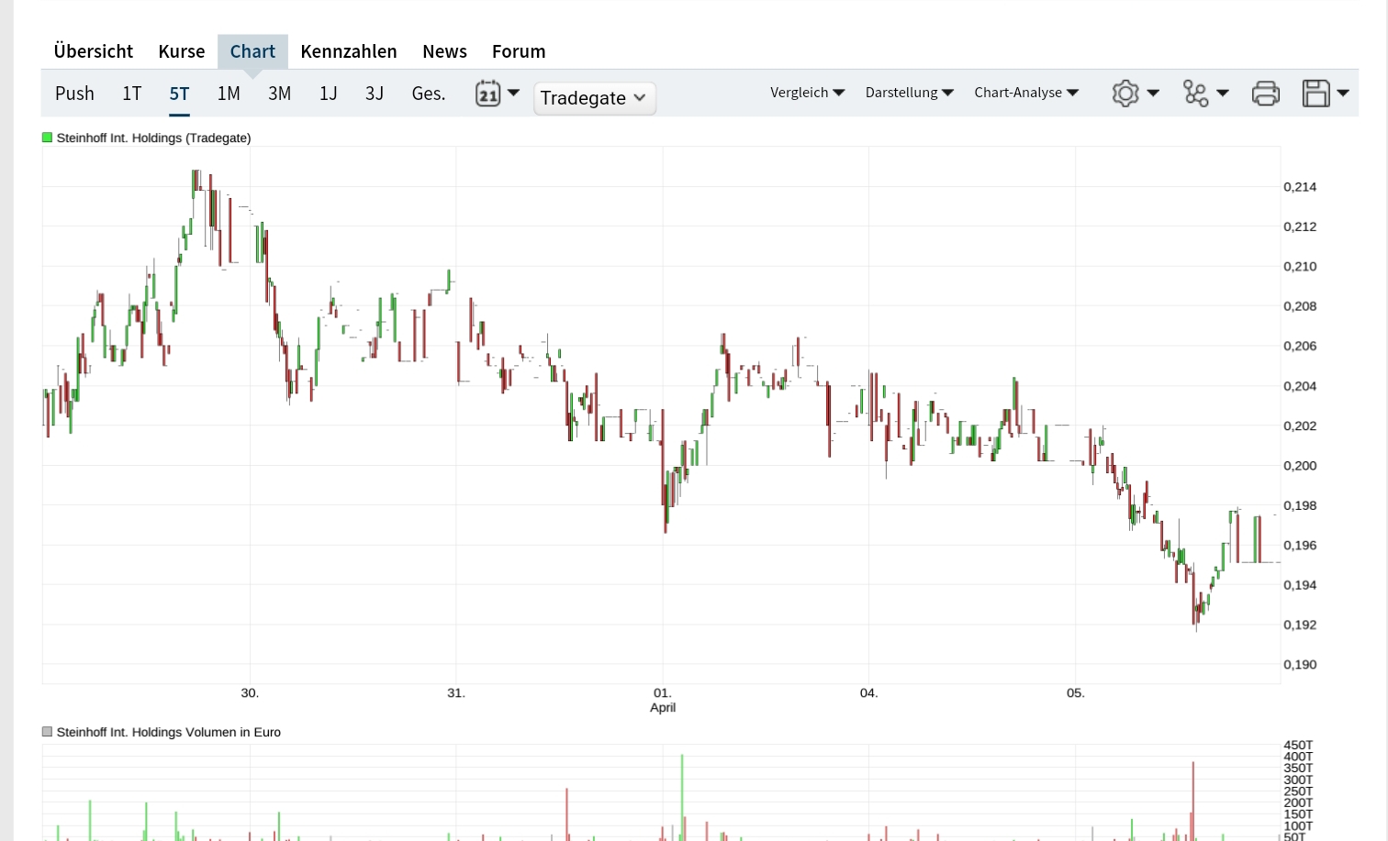Select the 1T time range

tap(131, 94)
